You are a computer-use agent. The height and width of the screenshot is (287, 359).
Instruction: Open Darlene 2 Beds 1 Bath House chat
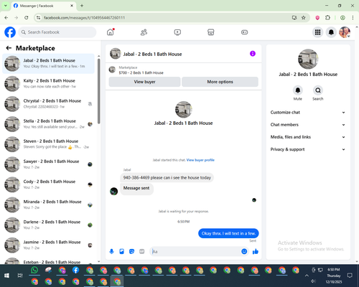pos(49,225)
